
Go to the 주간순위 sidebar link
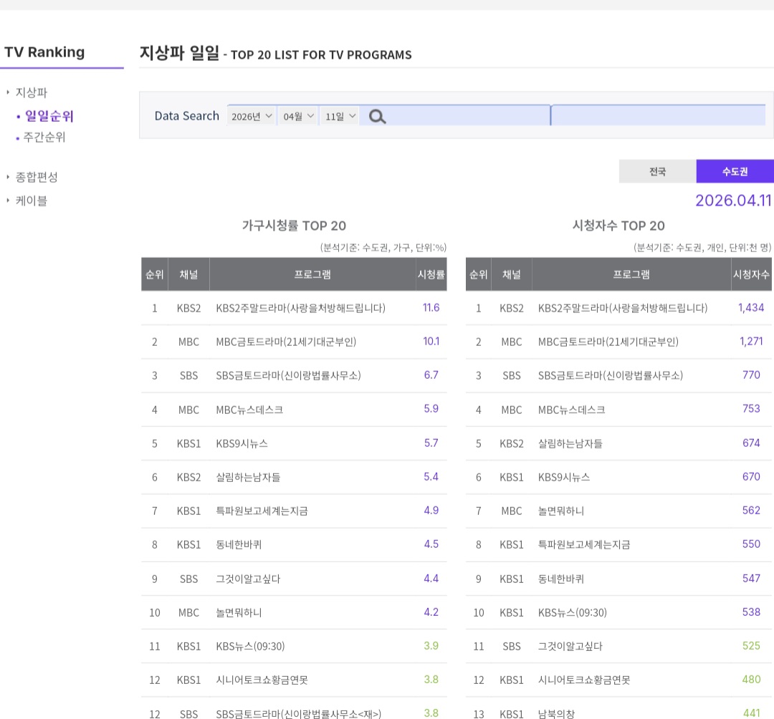point(44,137)
